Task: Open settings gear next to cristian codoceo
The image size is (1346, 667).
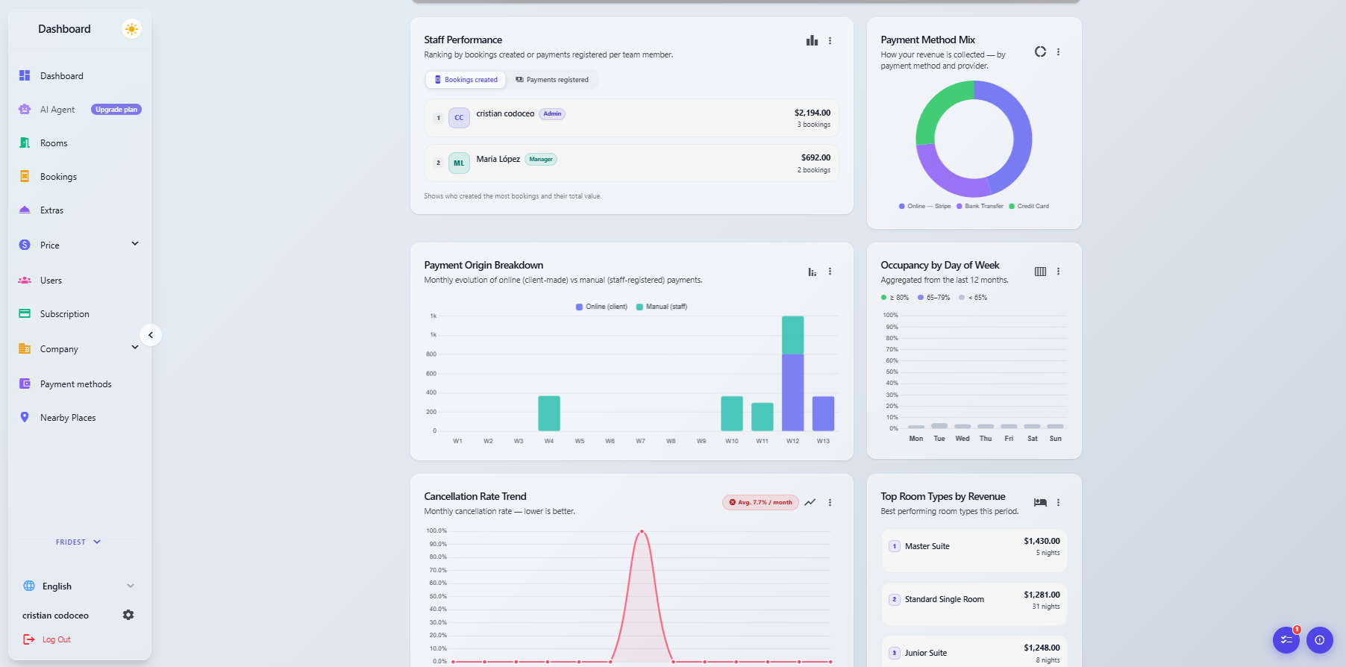Action: (x=128, y=615)
